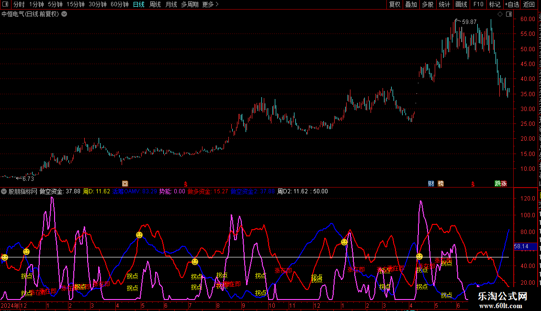Click the diamond icon above the price axis
This screenshot has height=311, width=541.
click(500, 14)
